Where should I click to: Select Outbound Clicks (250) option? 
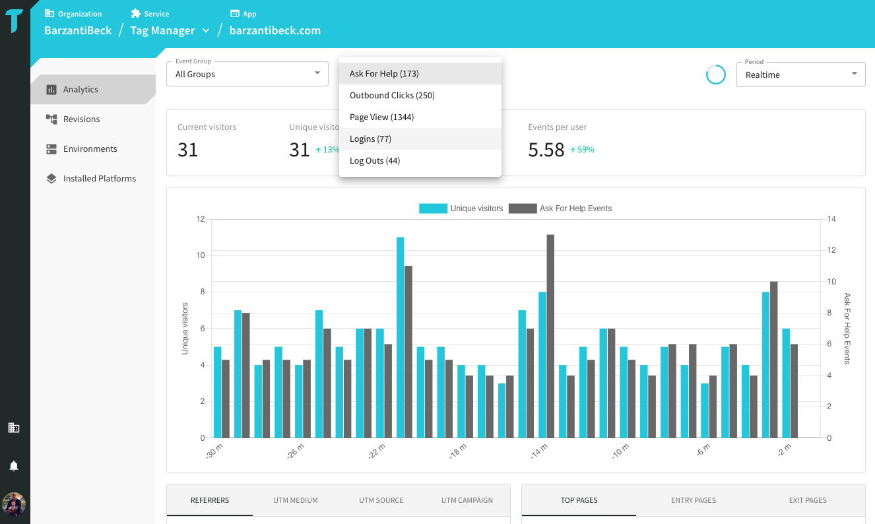coord(392,96)
